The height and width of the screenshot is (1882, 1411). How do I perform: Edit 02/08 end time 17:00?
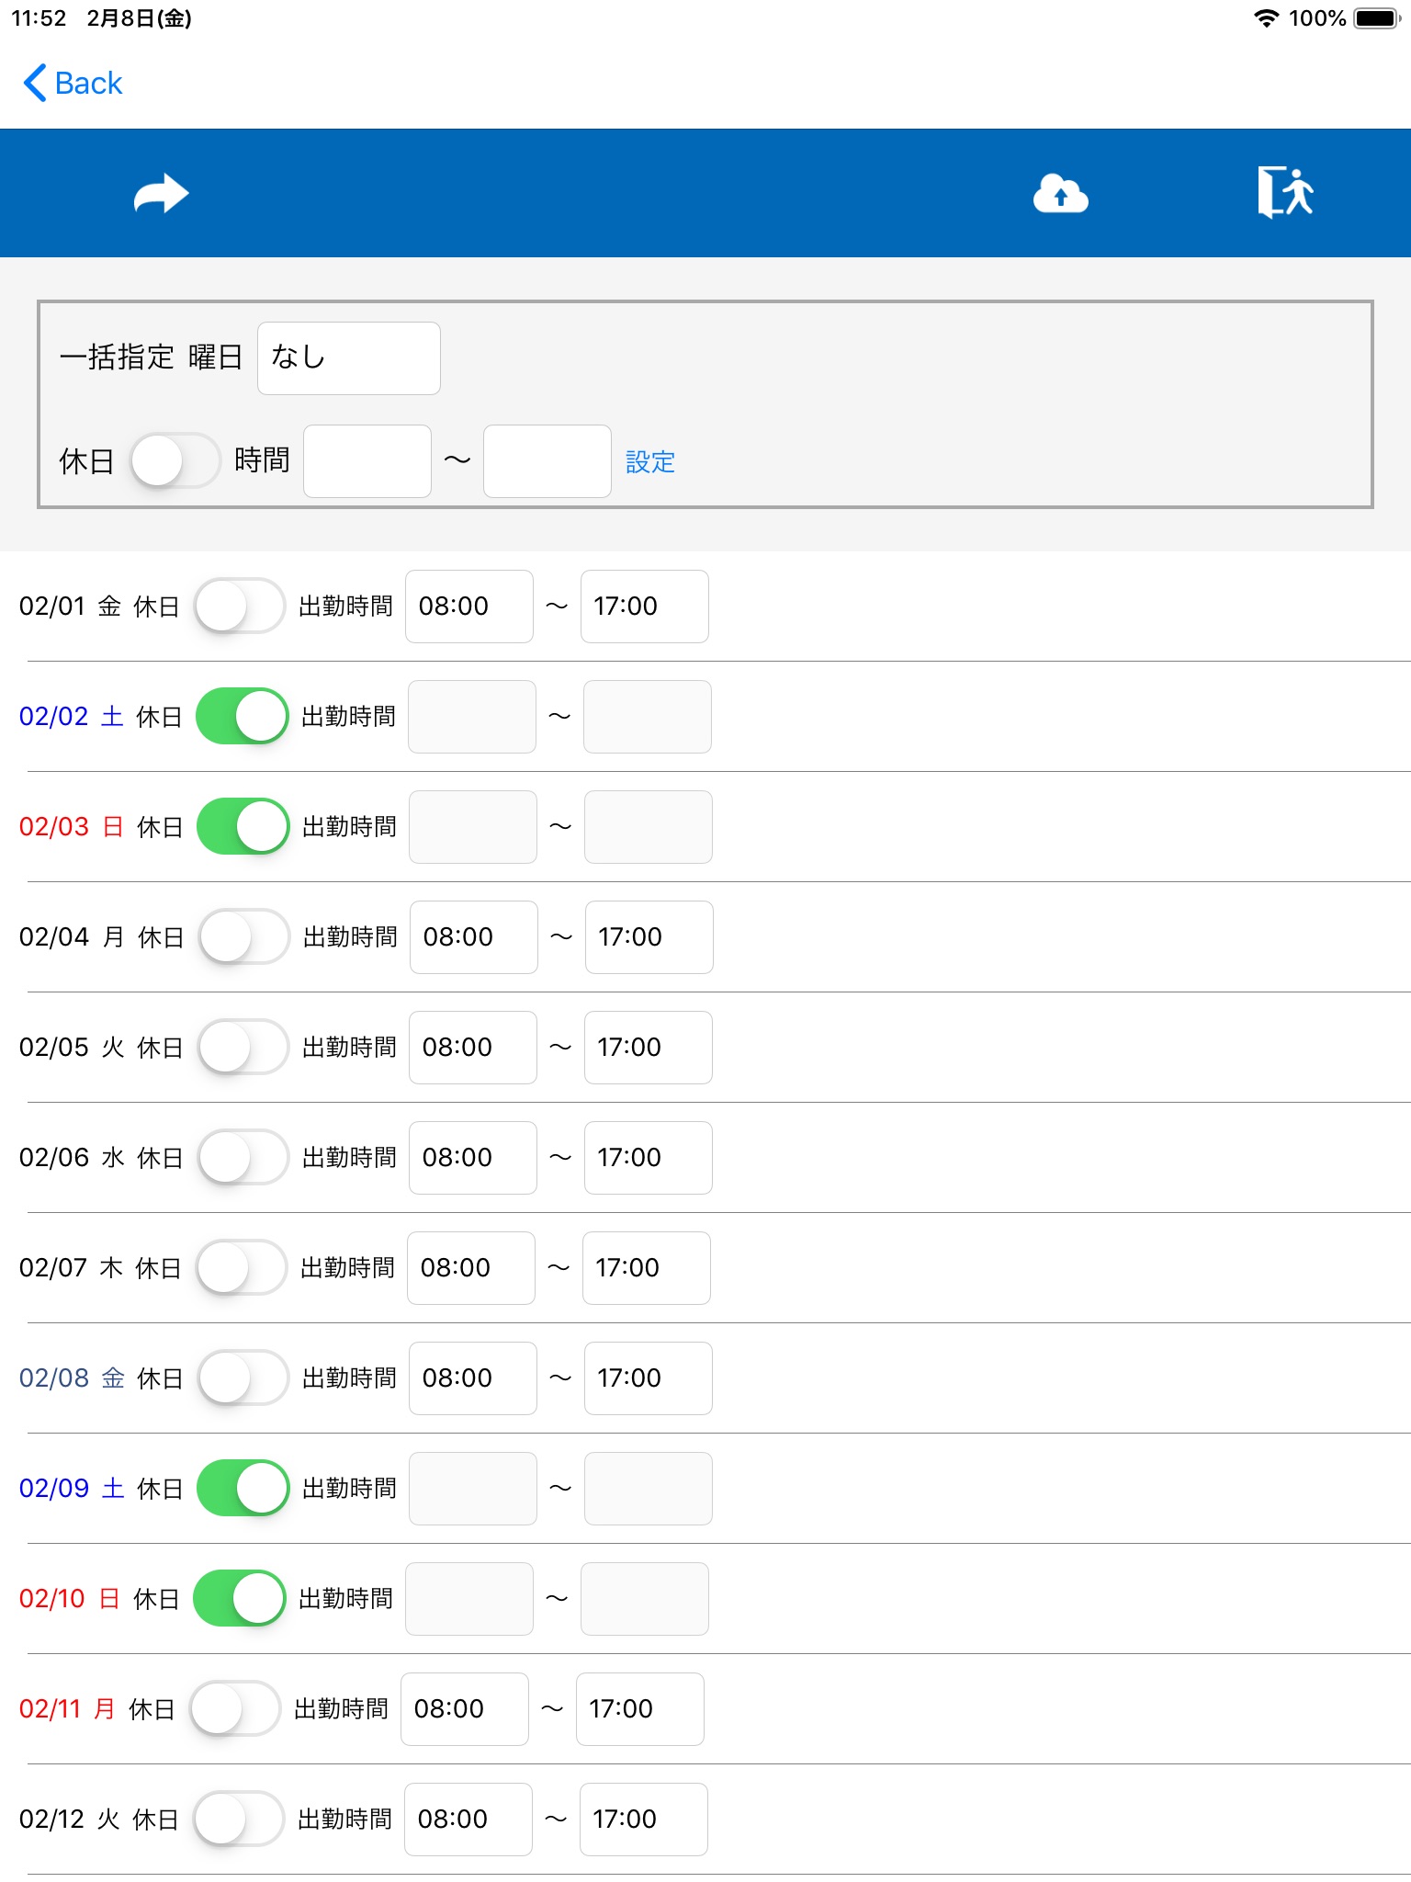pos(649,1378)
